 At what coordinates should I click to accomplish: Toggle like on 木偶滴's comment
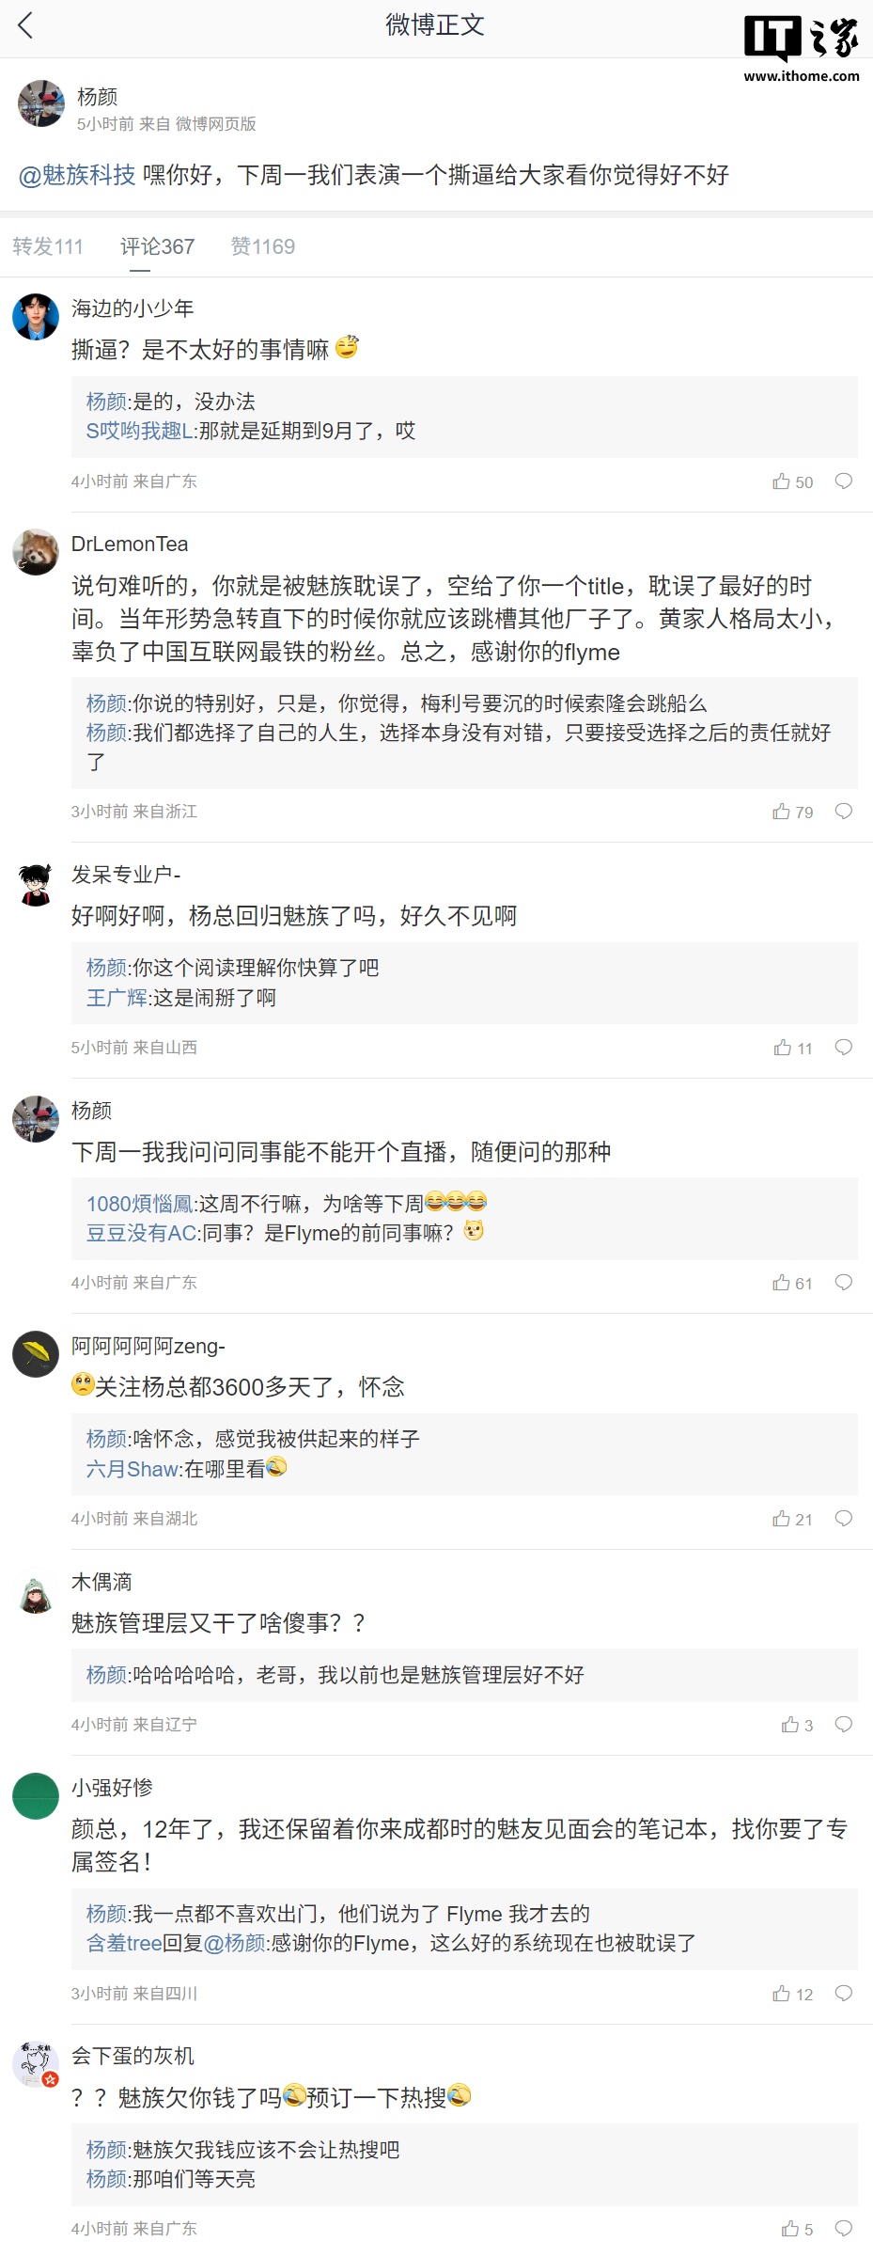point(789,1725)
